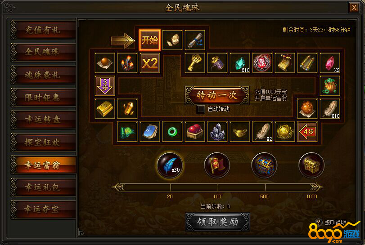The width and height of the screenshot is (365, 245).
Task: Click the 转动一次 spin button
Action: (x=217, y=95)
